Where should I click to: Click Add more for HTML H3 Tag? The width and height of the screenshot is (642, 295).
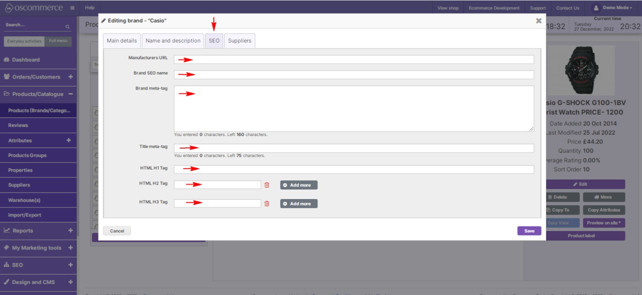[299, 203]
